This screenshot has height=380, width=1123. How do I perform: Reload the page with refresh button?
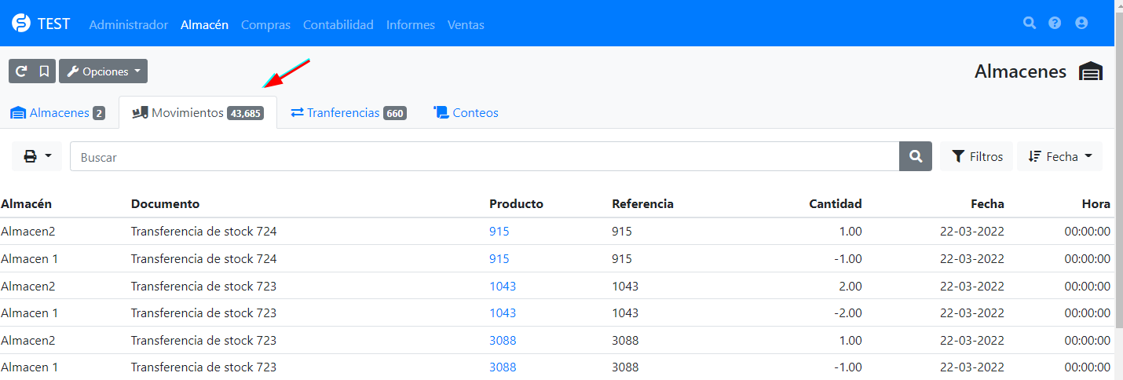[x=21, y=71]
